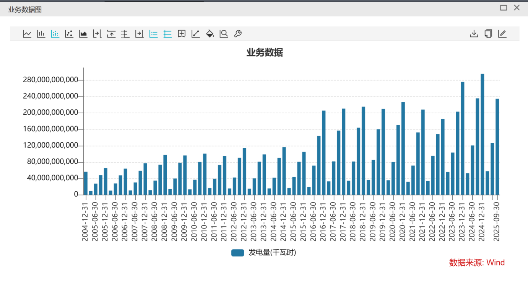Image resolution: width=528 pixels, height=281 pixels.
Task: Click the 2025-09-30 x-axis date label
Action: (497, 222)
